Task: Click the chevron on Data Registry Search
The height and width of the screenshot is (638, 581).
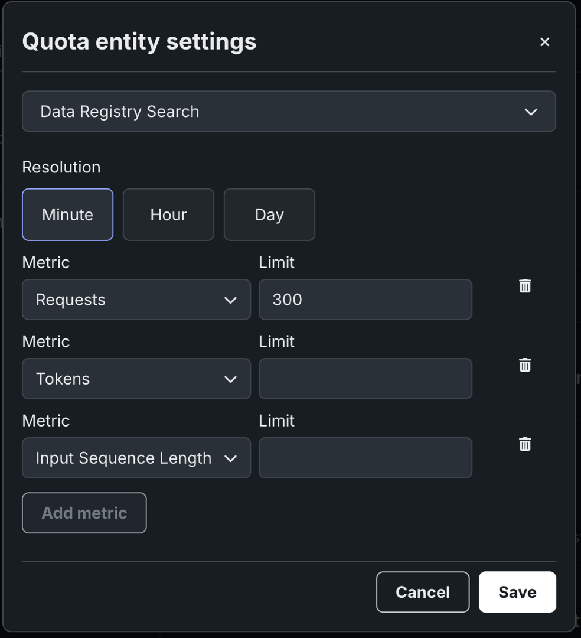Action: pyautogui.click(x=531, y=112)
